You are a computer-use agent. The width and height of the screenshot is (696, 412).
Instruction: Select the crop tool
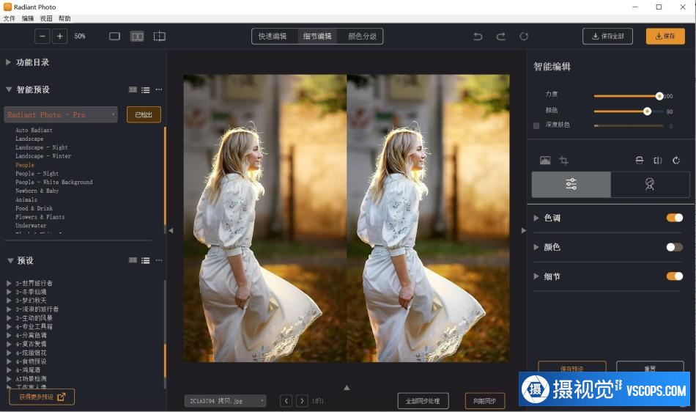point(563,161)
